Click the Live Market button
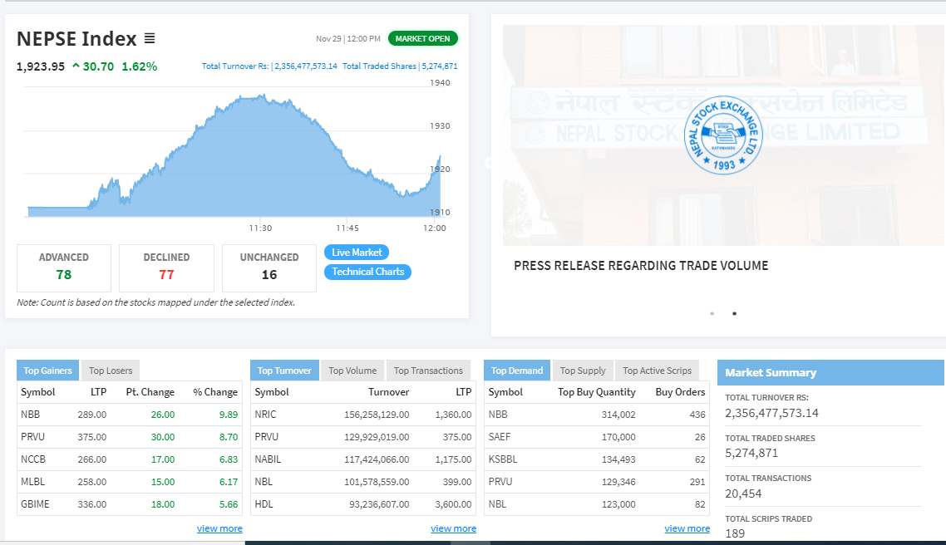 [357, 252]
